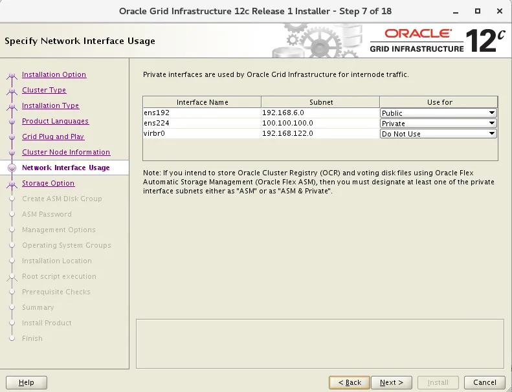Screen dimensions: 512x392
Task: Click the Grid Plug and Play node icon
Action: click(x=12, y=136)
